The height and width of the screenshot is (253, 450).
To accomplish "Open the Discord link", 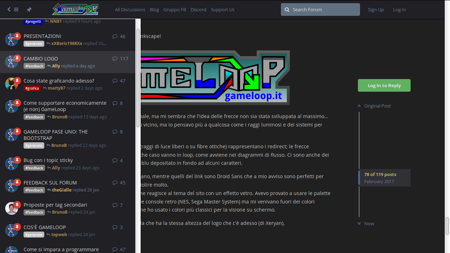I will click(x=198, y=9).
